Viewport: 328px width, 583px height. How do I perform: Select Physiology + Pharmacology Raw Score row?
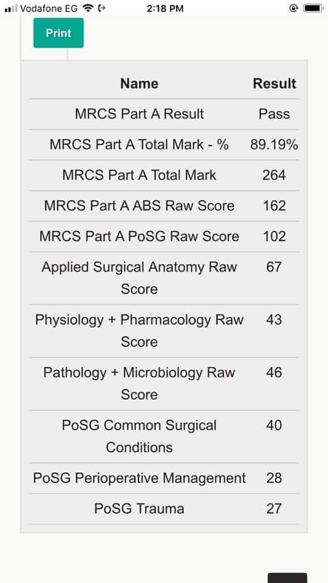(x=163, y=330)
